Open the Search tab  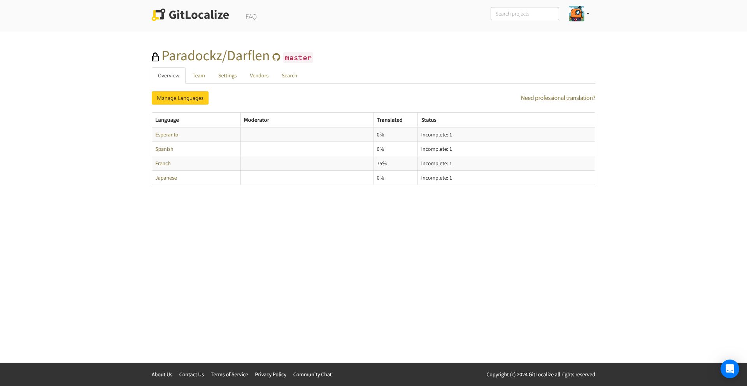point(289,75)
